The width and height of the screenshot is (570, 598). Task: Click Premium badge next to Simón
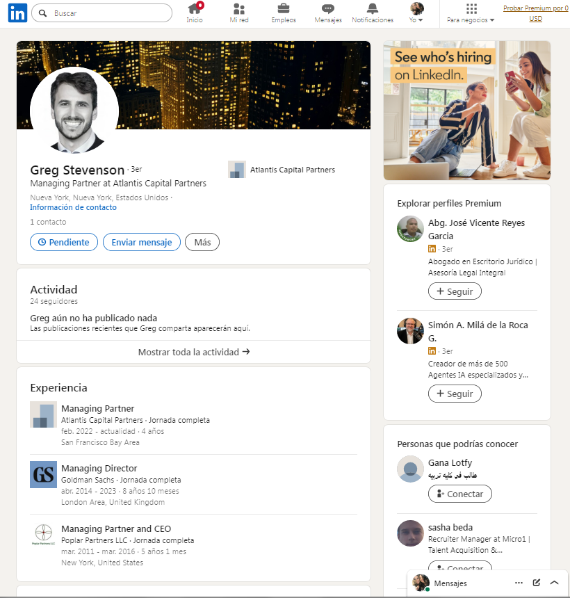432,351
